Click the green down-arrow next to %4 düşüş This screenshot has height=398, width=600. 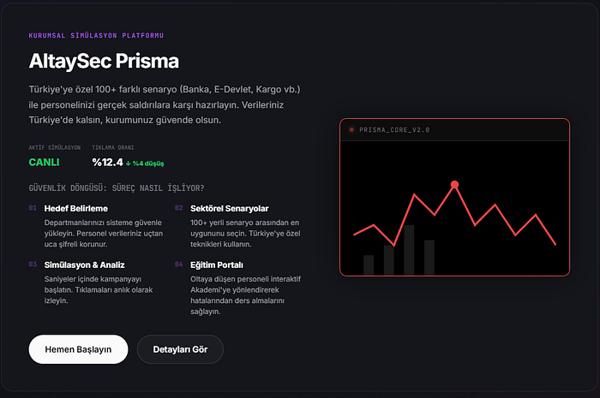(x=129, y=163)
